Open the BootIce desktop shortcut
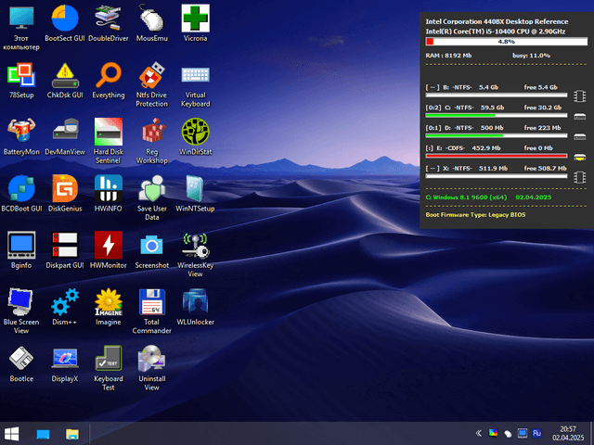This screenshot has width=594, height=445. tap(21, 359)
